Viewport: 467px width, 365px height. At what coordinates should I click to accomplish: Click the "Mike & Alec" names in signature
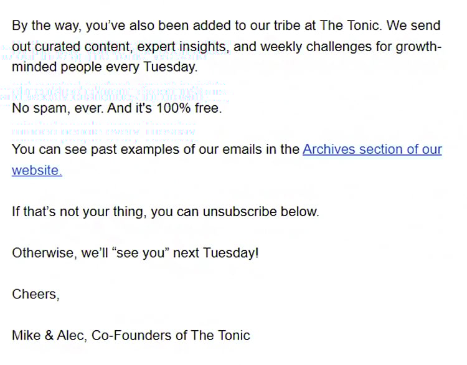(x=49, y=336)
